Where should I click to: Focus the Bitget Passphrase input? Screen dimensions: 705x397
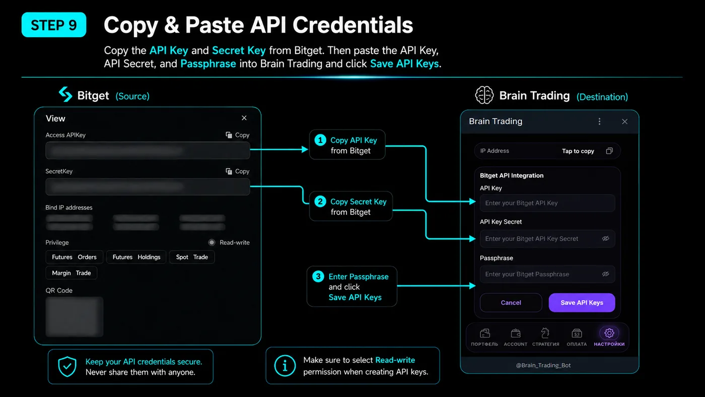(547, 274)
